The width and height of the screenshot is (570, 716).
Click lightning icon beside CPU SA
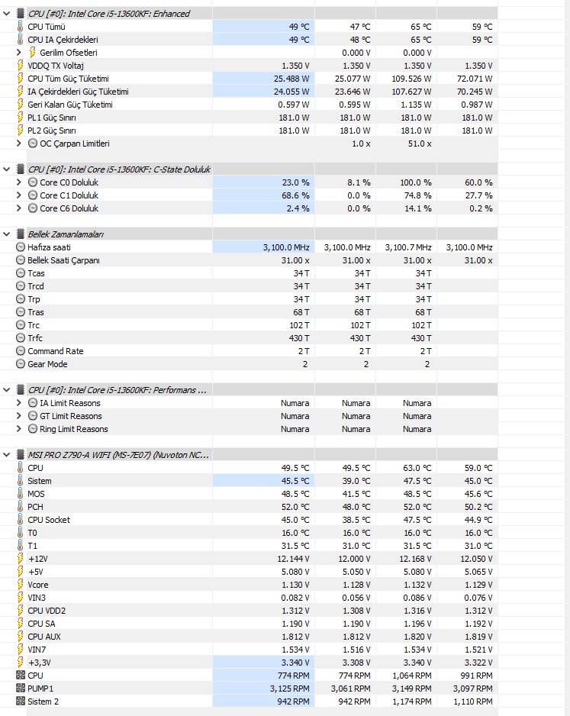coord(20,624)
